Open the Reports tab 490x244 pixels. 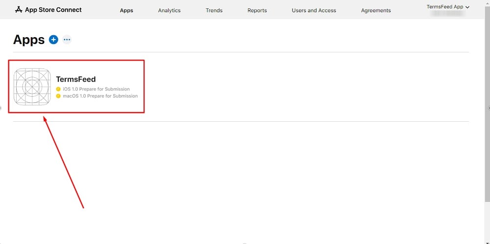(257, 10)
